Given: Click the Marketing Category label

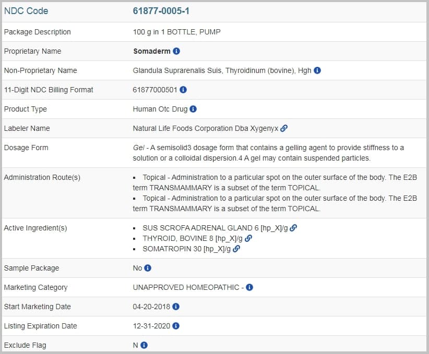Looking at the screenshot, I should [36, 288].
